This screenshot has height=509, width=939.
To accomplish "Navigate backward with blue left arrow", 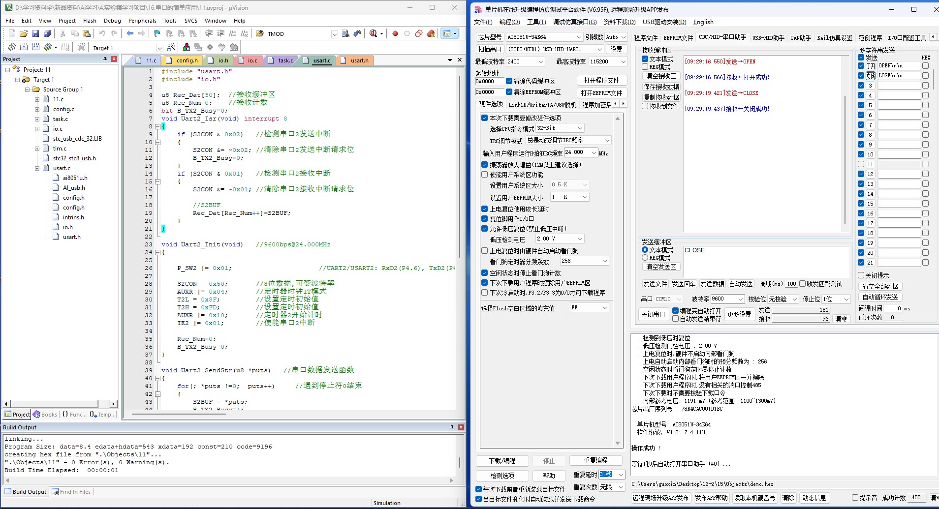I will (x=130, y=33).
